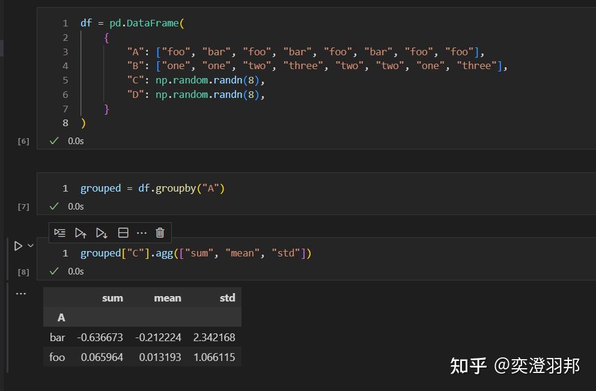
Task: Click the 0.0s execution time under the first cell
Action: pyautogui.click(x=76, y=141)
